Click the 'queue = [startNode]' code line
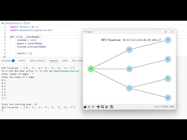Screen dimensions: 187x140 pos(30,43)
